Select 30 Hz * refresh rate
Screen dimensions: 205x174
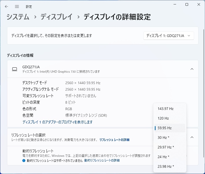click(170, 138)
